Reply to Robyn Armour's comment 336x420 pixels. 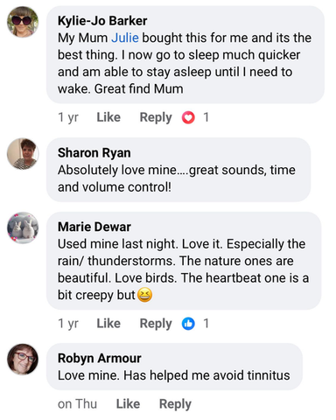click(175, 404)
